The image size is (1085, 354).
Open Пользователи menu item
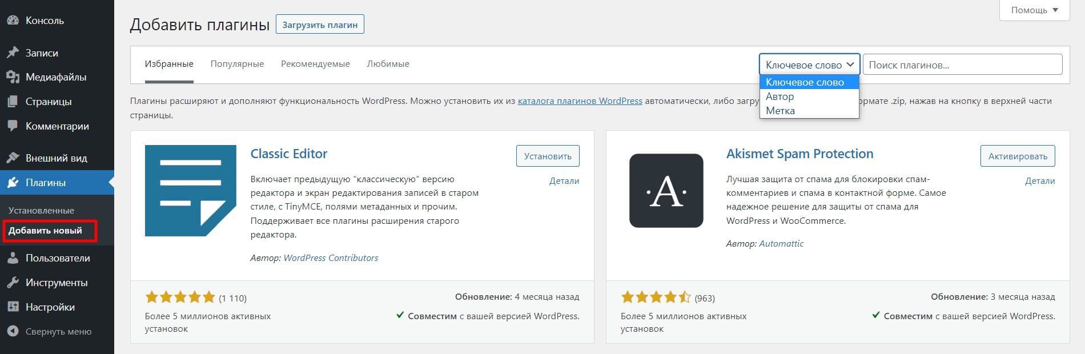[57, 258]
